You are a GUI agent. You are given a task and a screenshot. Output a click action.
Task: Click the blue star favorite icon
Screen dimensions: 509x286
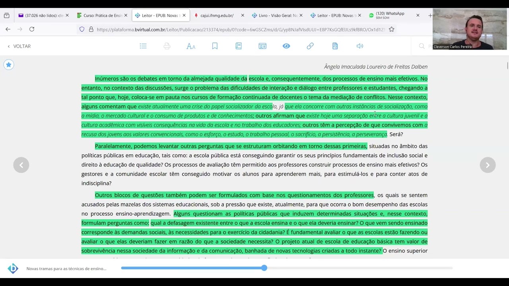pos(8,65)
